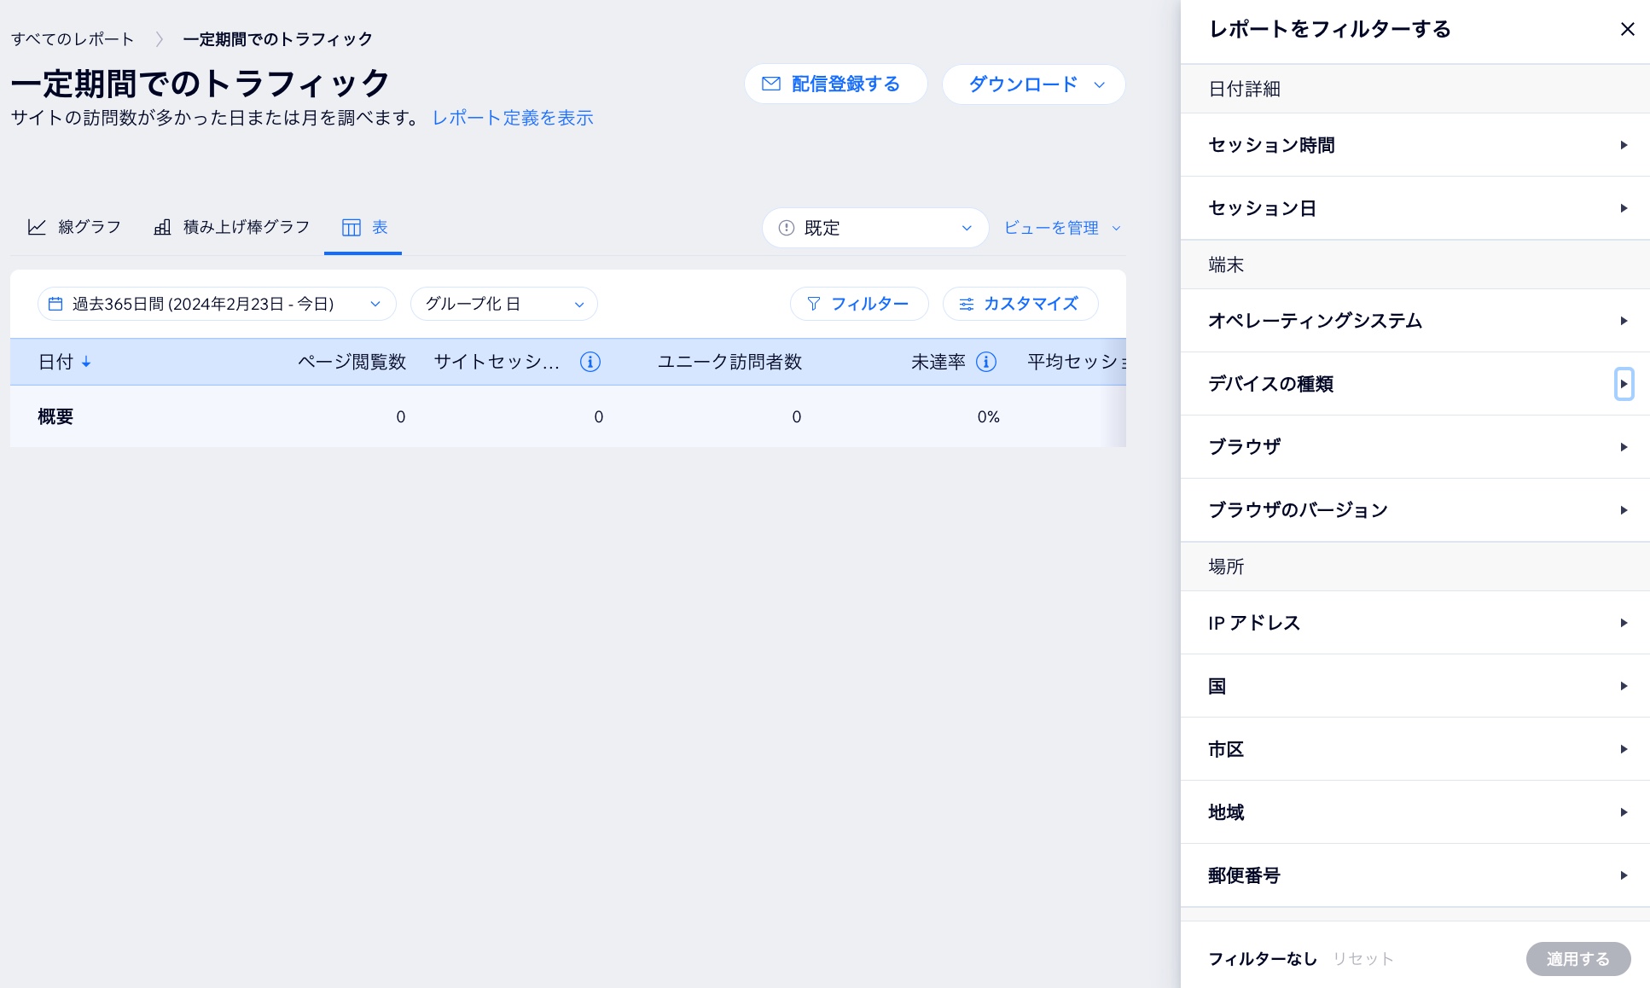This screenshot has height=988, width=1650.
Task: Click the line graph icon next to 線グラフ
Action: (x=37, y=227)
